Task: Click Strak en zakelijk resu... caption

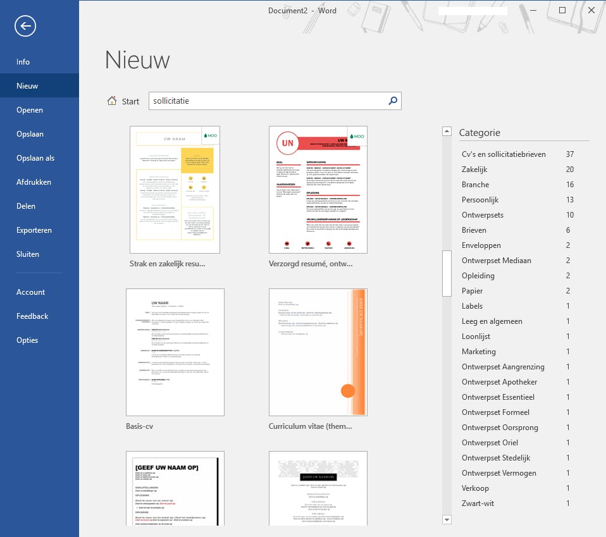Action: [x=168, y=264]
